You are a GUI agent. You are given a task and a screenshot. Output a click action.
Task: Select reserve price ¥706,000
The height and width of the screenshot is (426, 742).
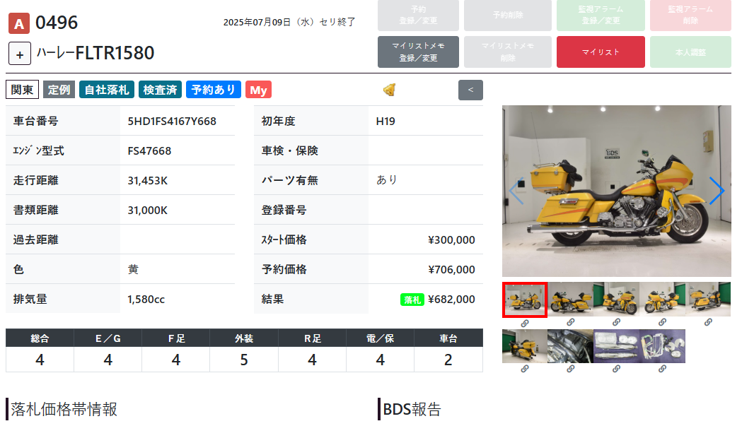click(451, 269)
